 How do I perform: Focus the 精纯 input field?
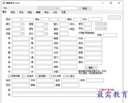coord(77,20)
